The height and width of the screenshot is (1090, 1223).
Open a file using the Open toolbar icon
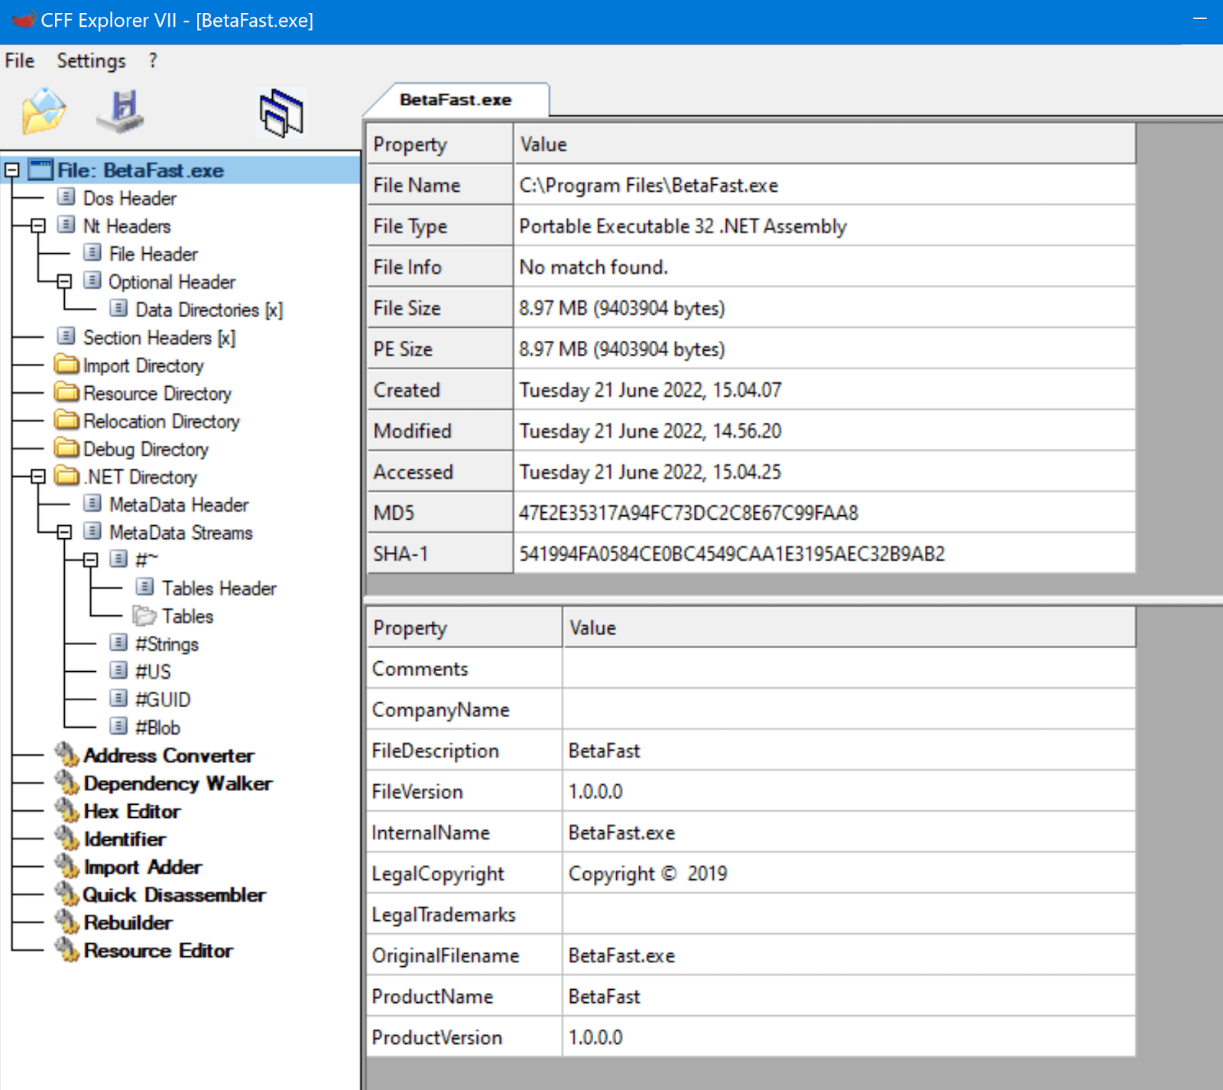coord(42,111)
